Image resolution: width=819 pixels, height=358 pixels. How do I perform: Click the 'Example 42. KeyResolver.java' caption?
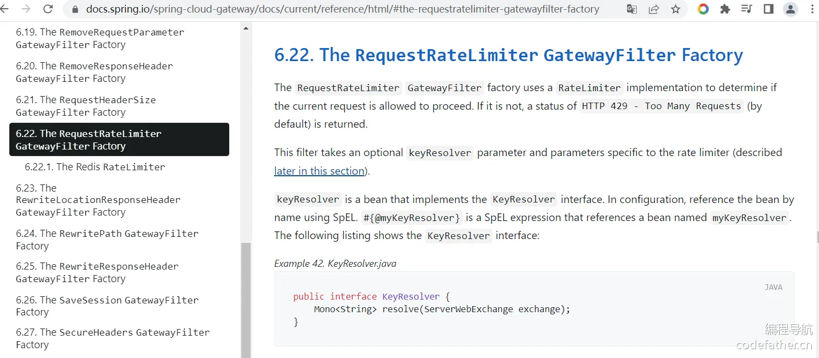[335, 264]
